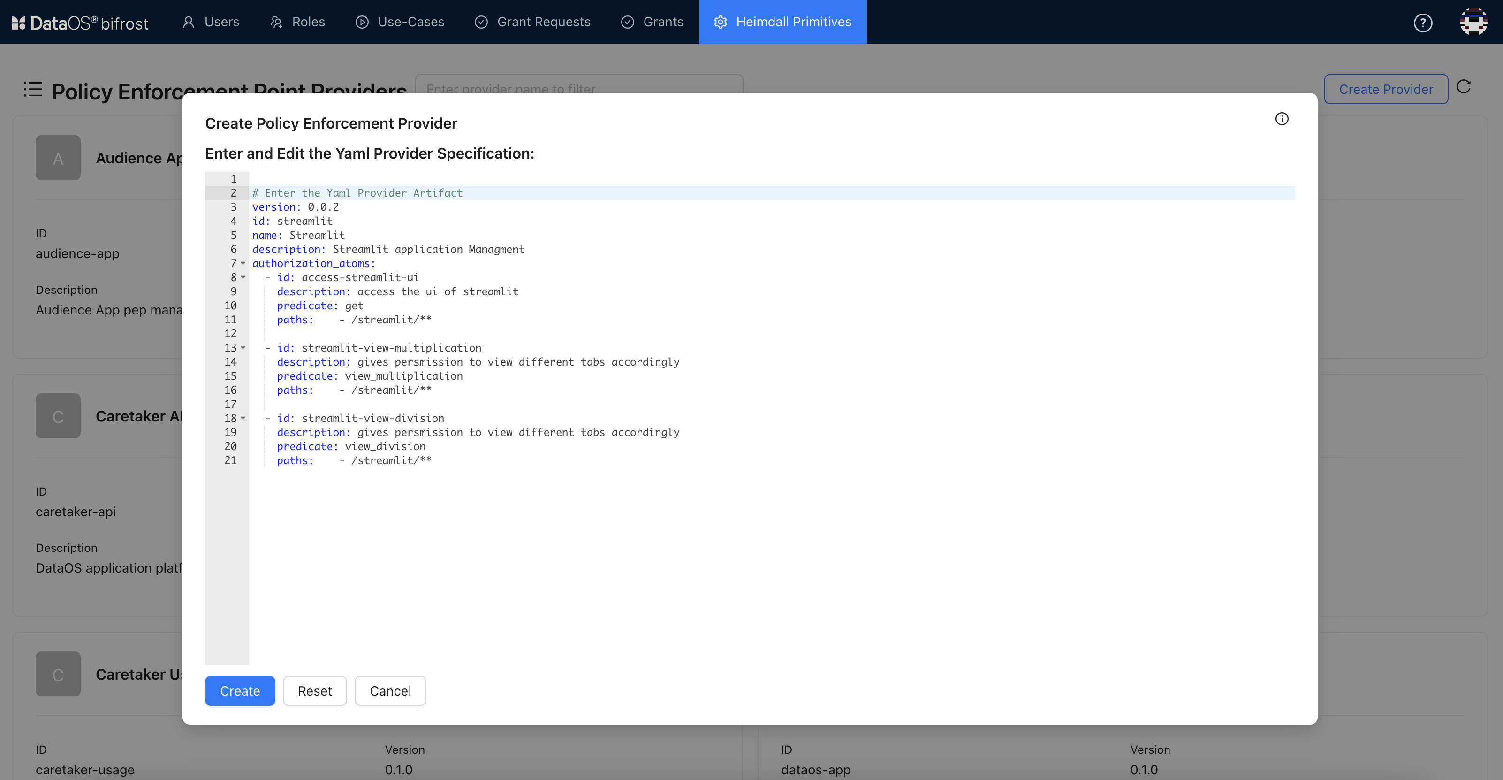Click the 'version: 0.0.2' line

click(x=295, y=206)
